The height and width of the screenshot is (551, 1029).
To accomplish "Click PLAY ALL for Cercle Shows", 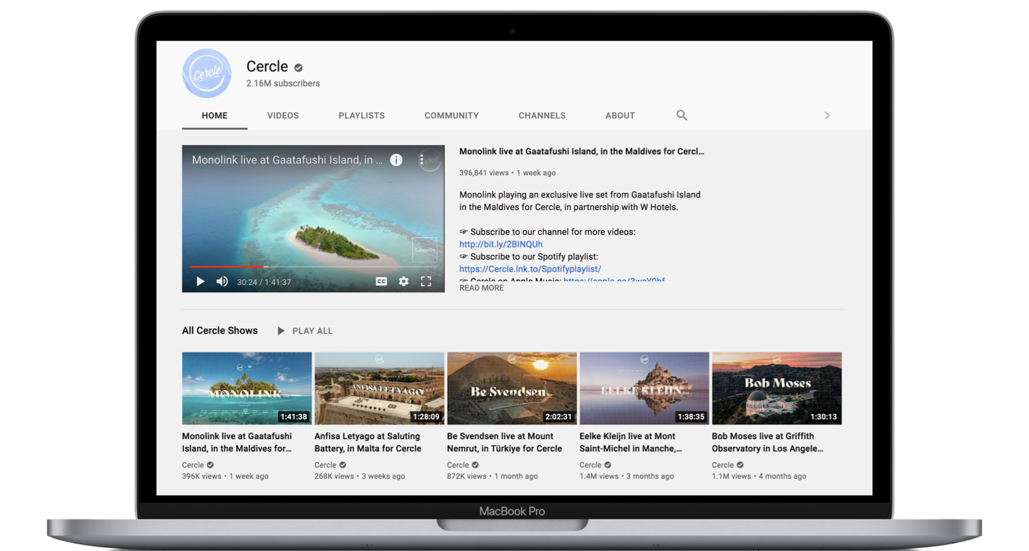I will coord(305,331).
